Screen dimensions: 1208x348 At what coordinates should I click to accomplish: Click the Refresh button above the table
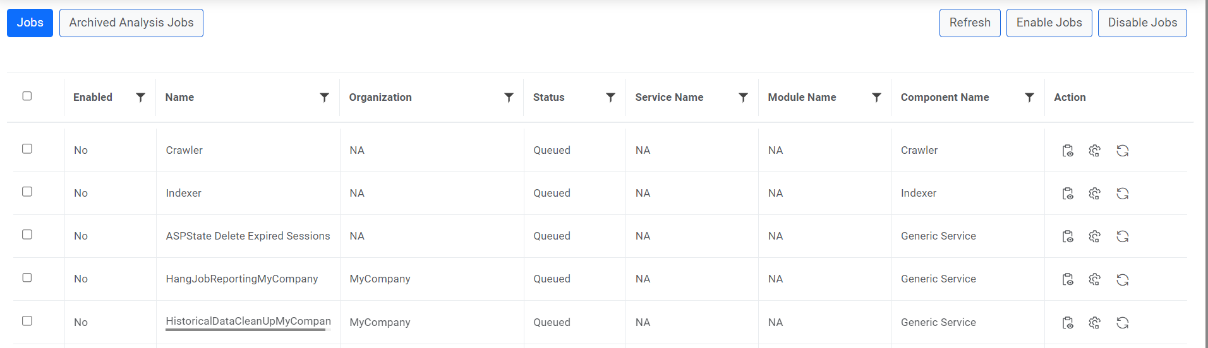(969, 23)
